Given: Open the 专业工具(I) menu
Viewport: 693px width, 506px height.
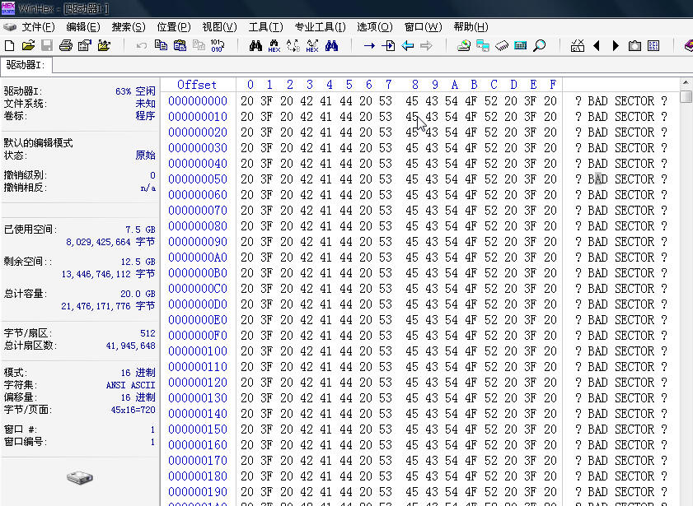Looking at the screenshot, I should [320, 27].
